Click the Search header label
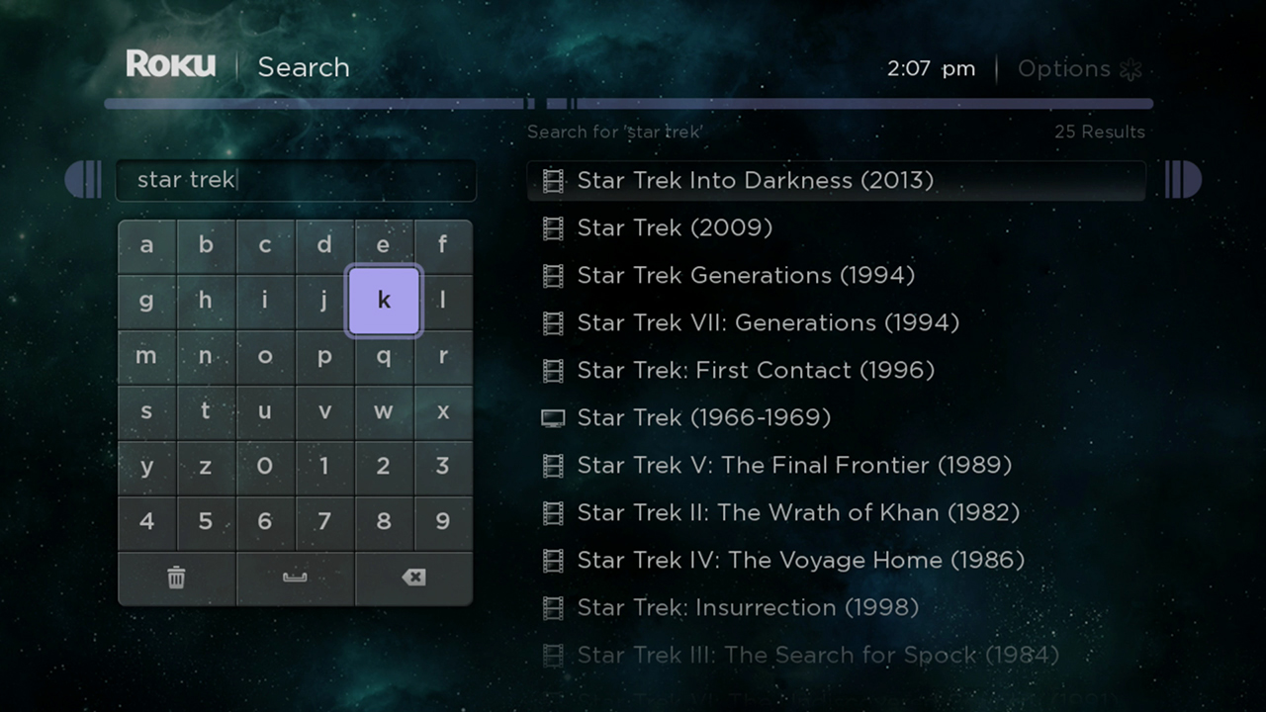1266x712 pixels. 303,67
